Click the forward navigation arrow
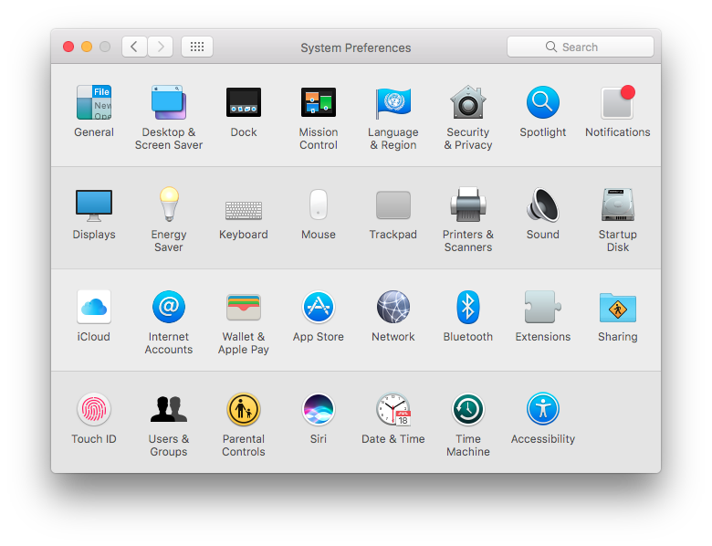The width and height of the screenshot is (712, 546). [x=161, y=47]
